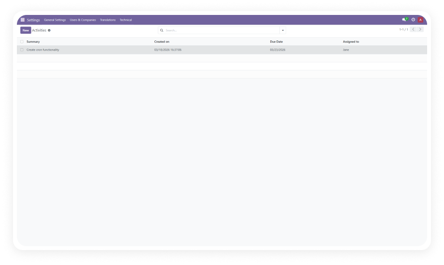
Task: Check the Create cron functionality row checkbox
Action: click(x=22, y=50)
